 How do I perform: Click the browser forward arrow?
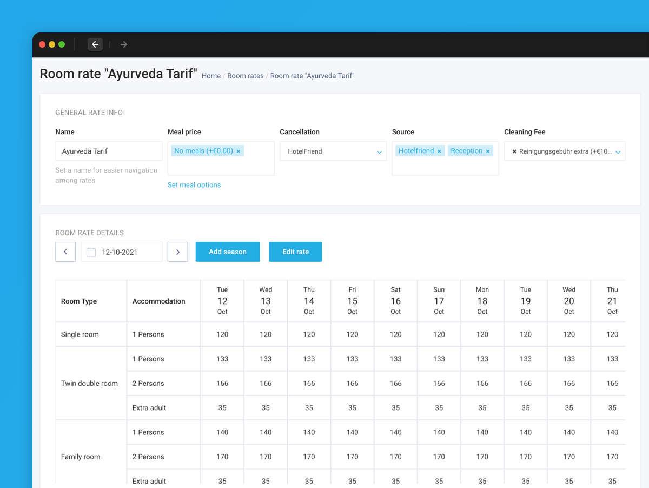(124, 44)
